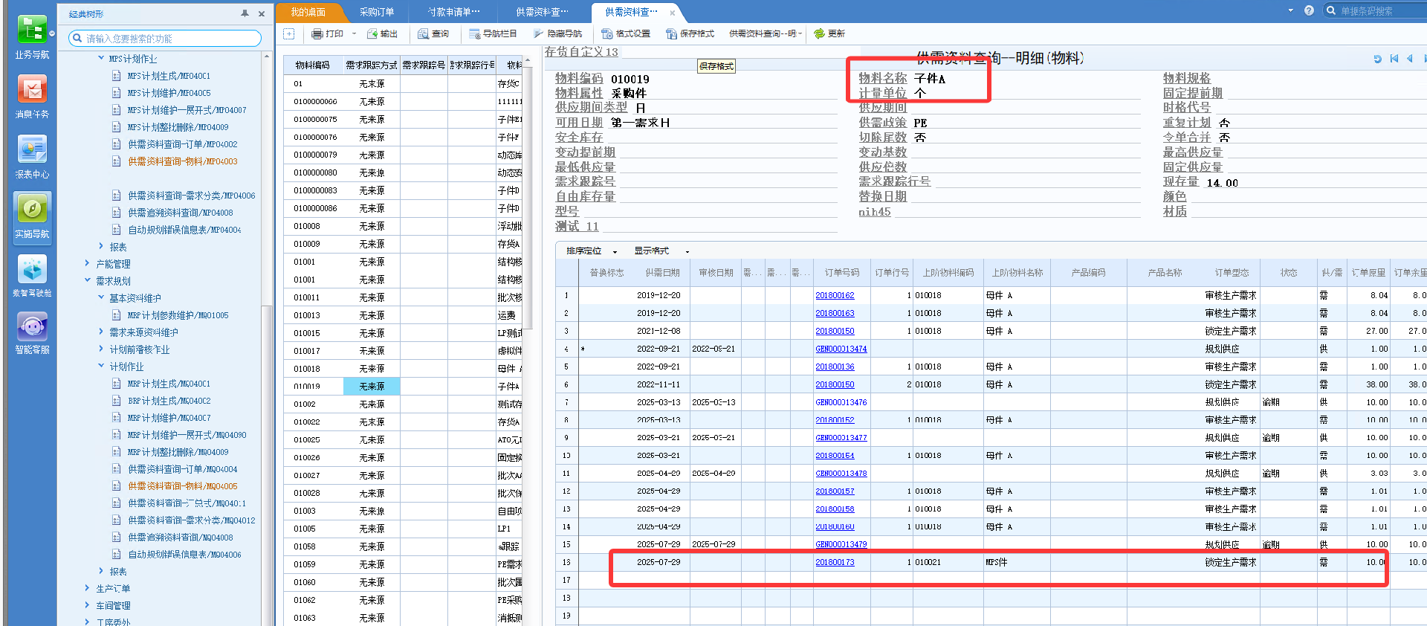Switch to the first 供需资料查 tab
The height and width of the screenshot is (626, 1427).
[x=542, y=12]
